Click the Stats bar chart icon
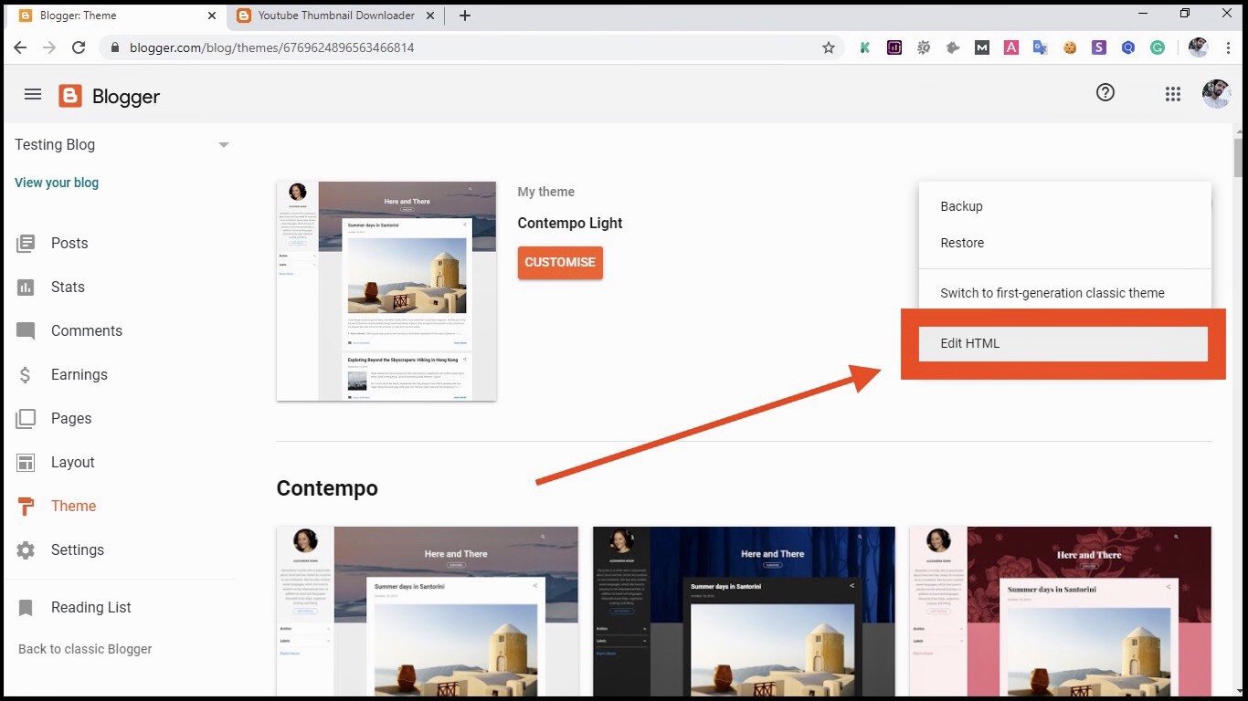1248x701 pixels. [x=26, y=287]
